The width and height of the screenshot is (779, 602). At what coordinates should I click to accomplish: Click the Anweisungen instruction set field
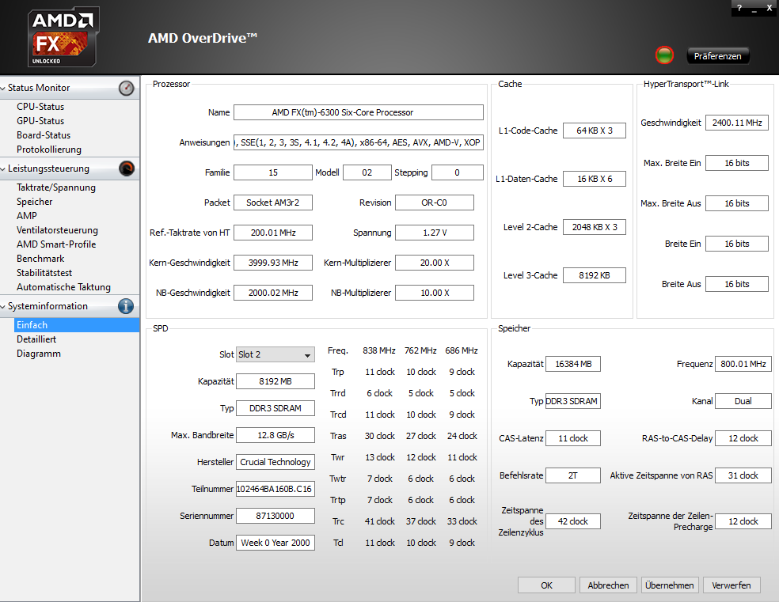358,142
